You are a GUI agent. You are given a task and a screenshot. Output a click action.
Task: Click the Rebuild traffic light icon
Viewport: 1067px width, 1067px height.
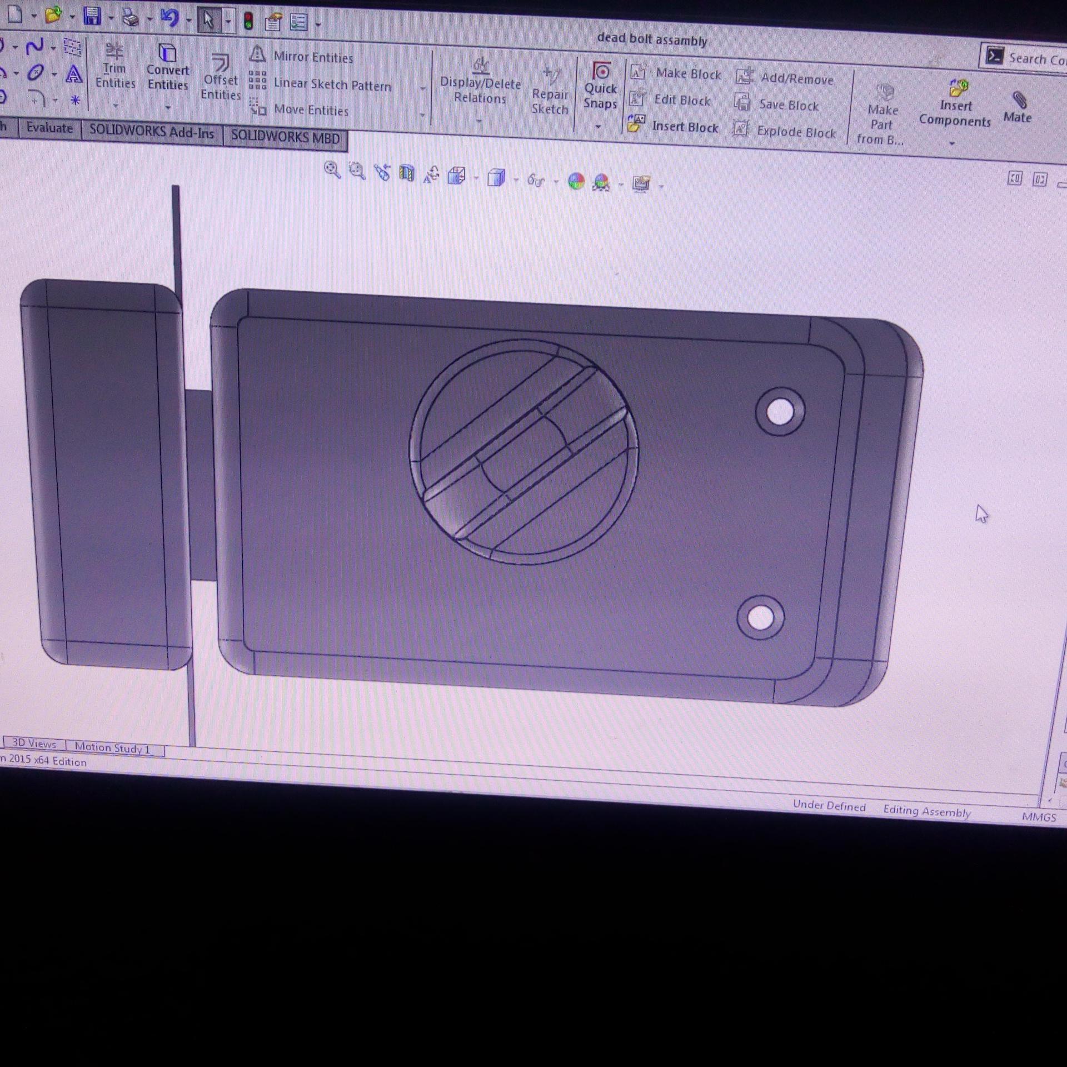(x=248, y=22)
